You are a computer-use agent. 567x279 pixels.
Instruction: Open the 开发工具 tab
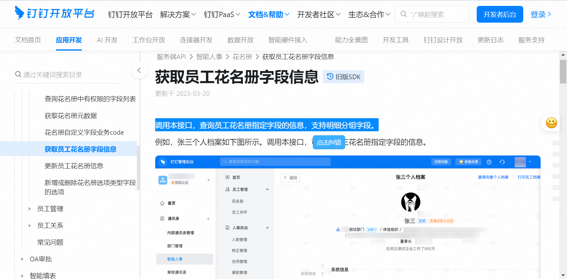[x=396, y=40]
